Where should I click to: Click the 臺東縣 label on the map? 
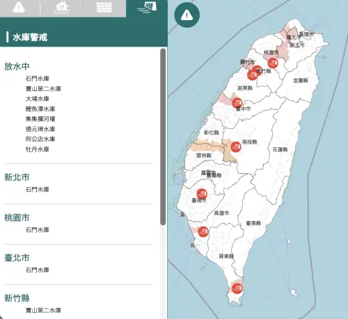point(253,223)
